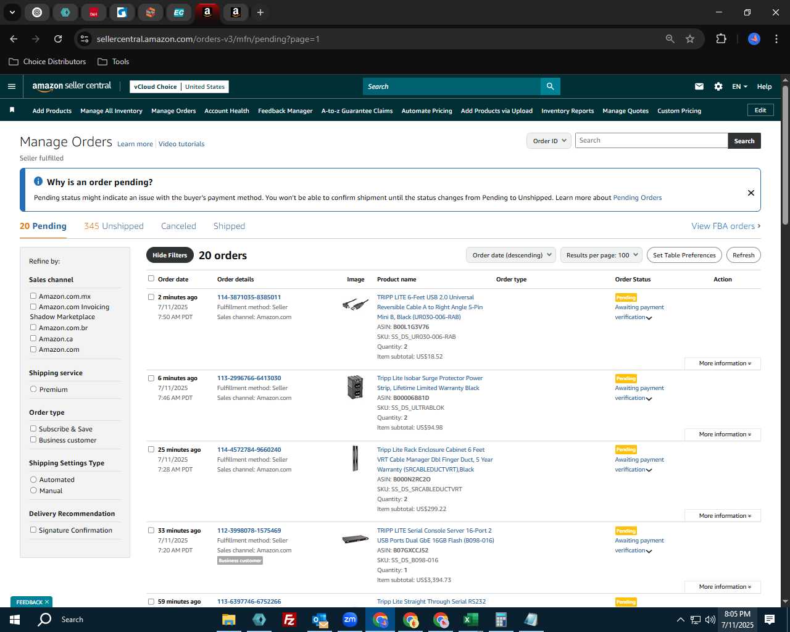Viewport: 790px width, 632px height.
Task: Open Feedback Manager menu item
Action: [285, 110]
